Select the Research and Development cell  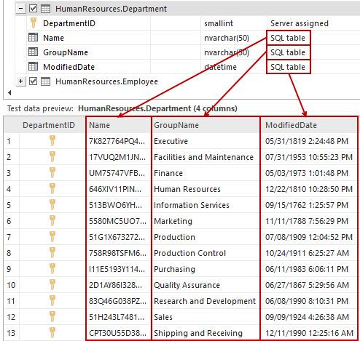coord(206,301)
